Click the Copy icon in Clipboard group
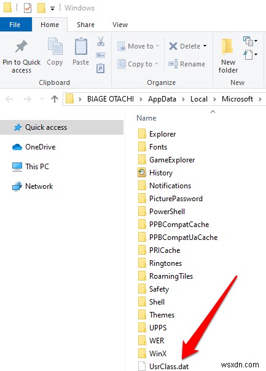266x371 pixels. tap(55, 46)
